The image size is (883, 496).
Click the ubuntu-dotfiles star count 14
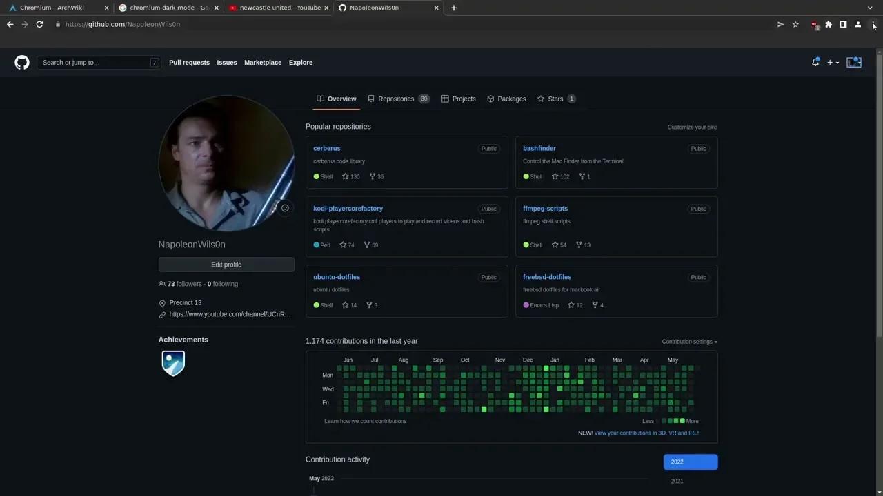[x=349, y=305]
